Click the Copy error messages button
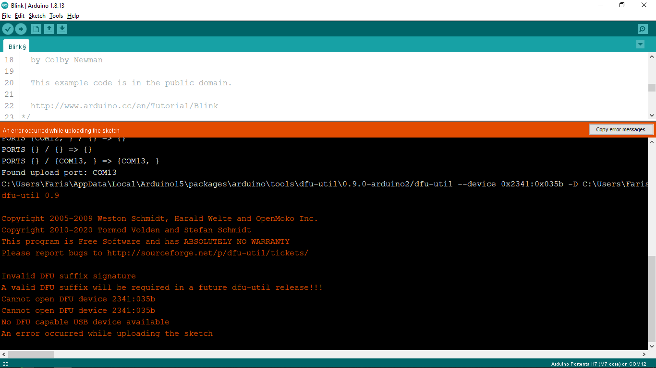This screenshot has height=368, width=656. click(620, 129)
